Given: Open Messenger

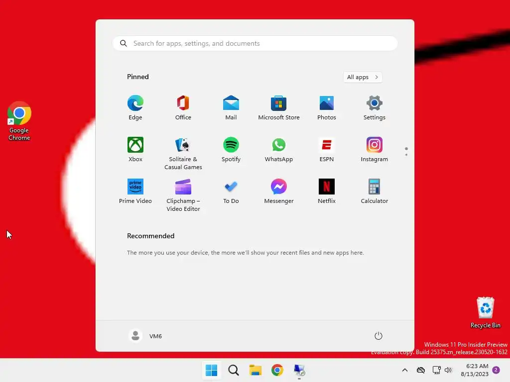Looking at the screenshot, I should [279, 191].
